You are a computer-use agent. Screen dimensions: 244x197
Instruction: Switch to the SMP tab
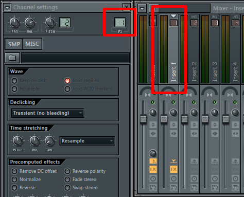[14, 44]
